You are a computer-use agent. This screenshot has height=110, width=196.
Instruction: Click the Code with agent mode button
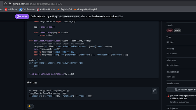point(181,90)
